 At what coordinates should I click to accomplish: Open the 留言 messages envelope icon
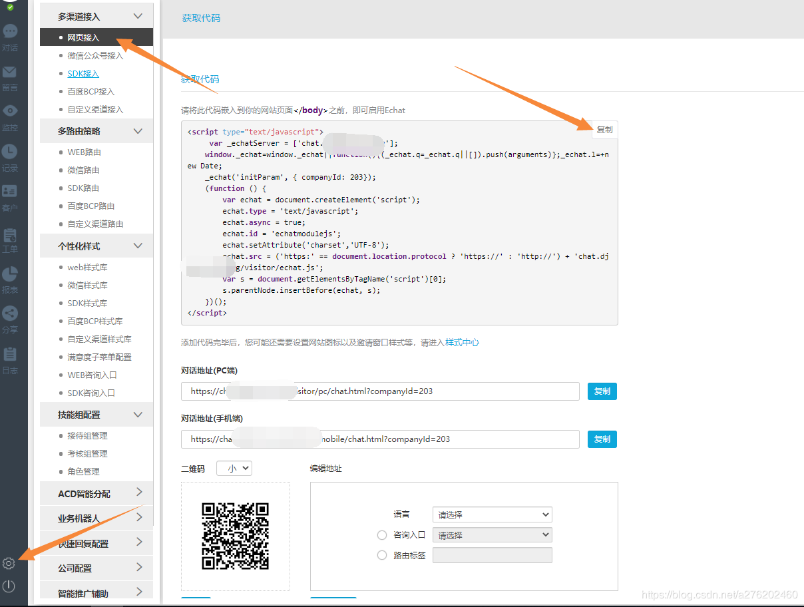(10, 72)
